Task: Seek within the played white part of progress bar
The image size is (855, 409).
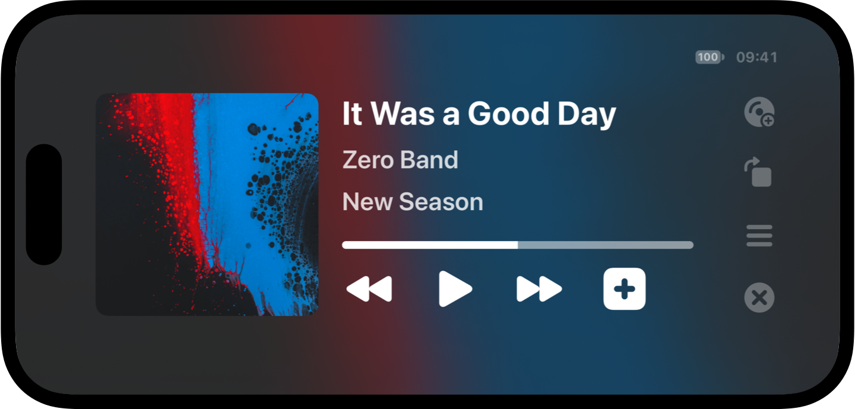Action: coord(430,245)
